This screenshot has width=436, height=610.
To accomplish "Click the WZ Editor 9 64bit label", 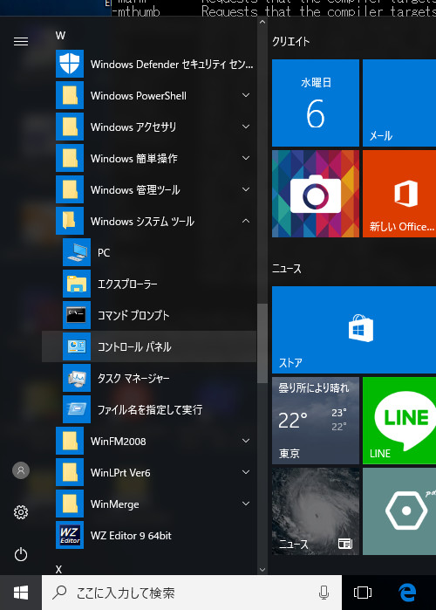I will [131, 536].
